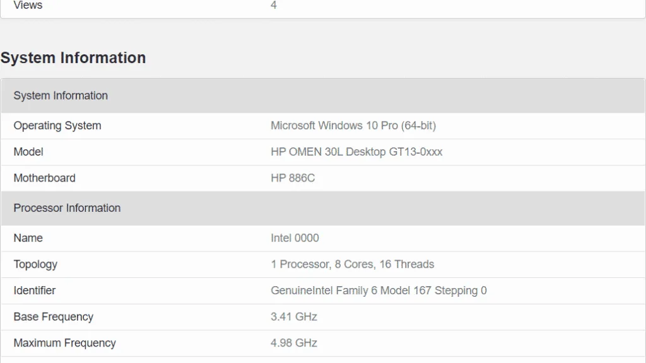The image size is (646, 363).
Task: Select the Intel 0000 processor name
Action: point(295,238)
